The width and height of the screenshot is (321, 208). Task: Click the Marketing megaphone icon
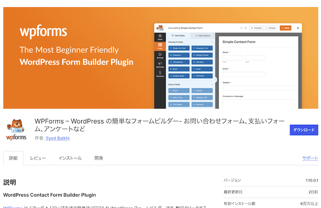coord(160,64)
